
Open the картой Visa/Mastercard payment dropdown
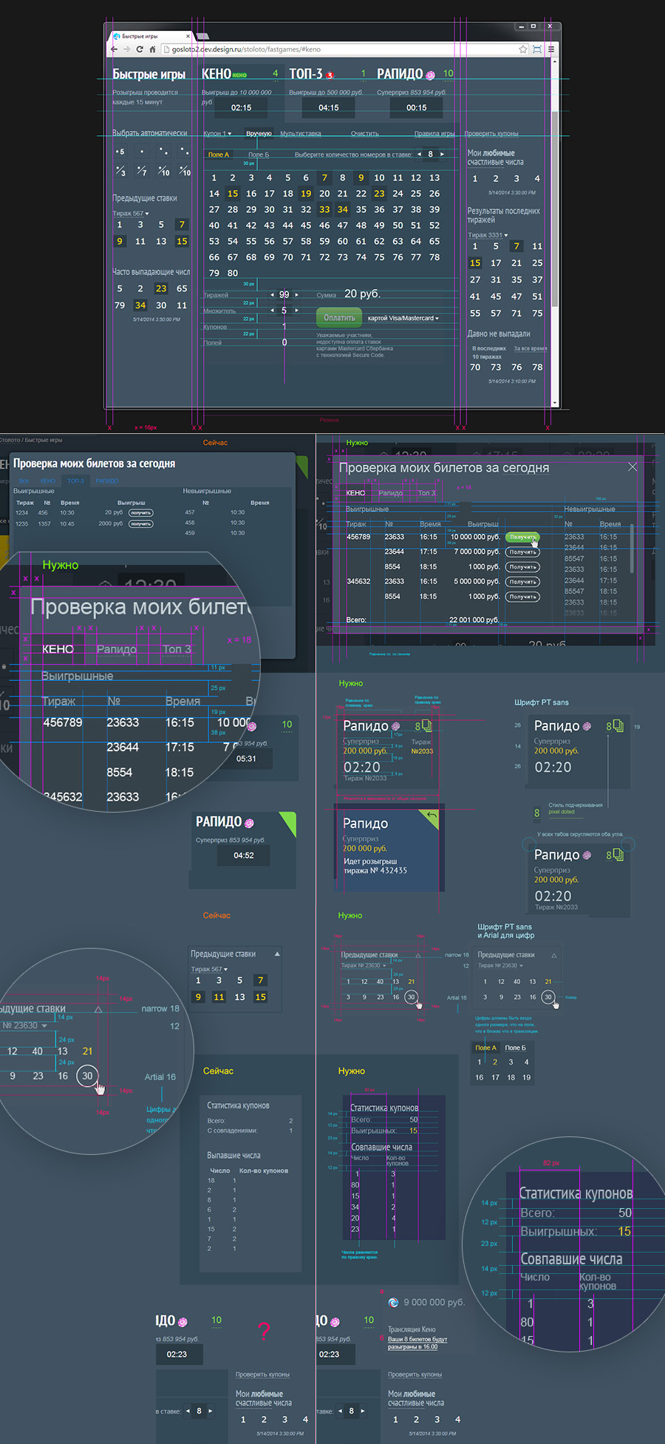pyautogui.click(x=403, y=319)
